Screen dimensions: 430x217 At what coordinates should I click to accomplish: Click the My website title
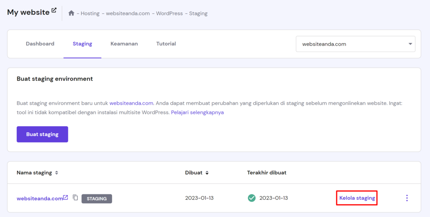[x=28, y=12]
